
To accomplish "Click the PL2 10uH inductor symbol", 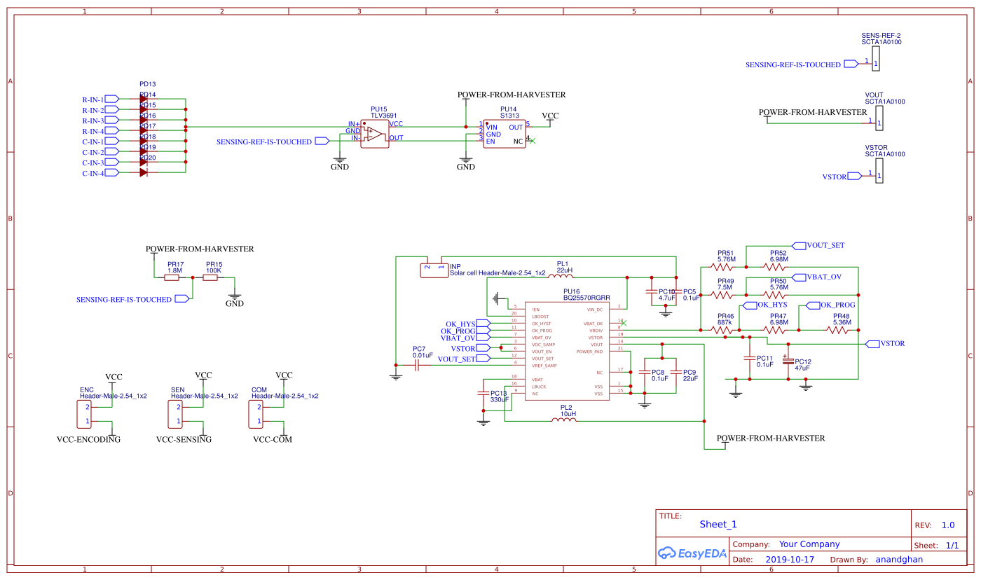I will (x=564, y=421).
